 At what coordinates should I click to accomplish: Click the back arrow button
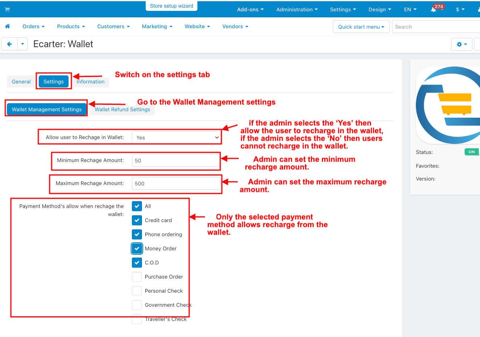pos(10,44)
